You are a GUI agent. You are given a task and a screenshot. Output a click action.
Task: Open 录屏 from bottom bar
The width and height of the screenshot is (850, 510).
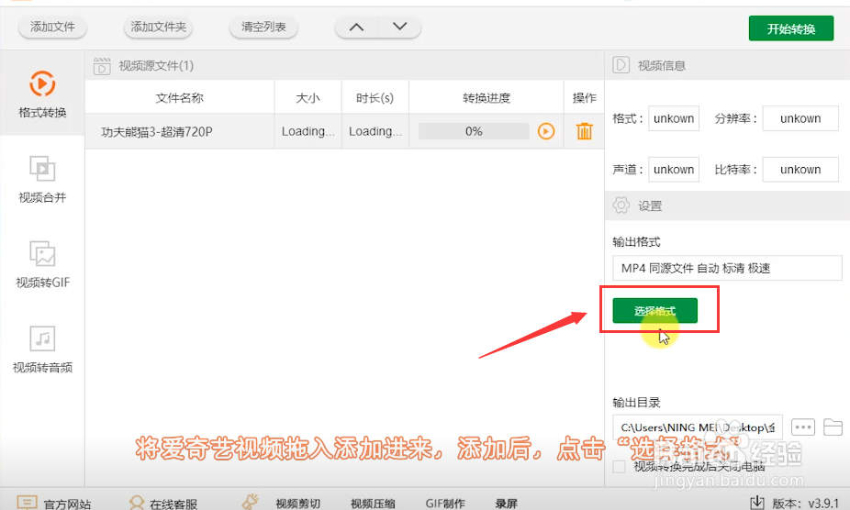506,504
